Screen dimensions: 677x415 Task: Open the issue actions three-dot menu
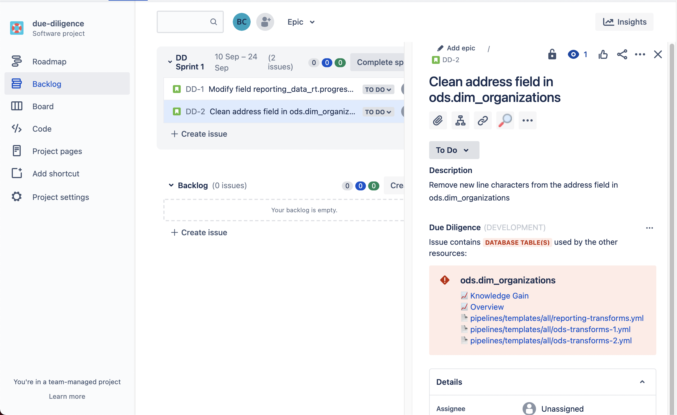coord(640,54)
